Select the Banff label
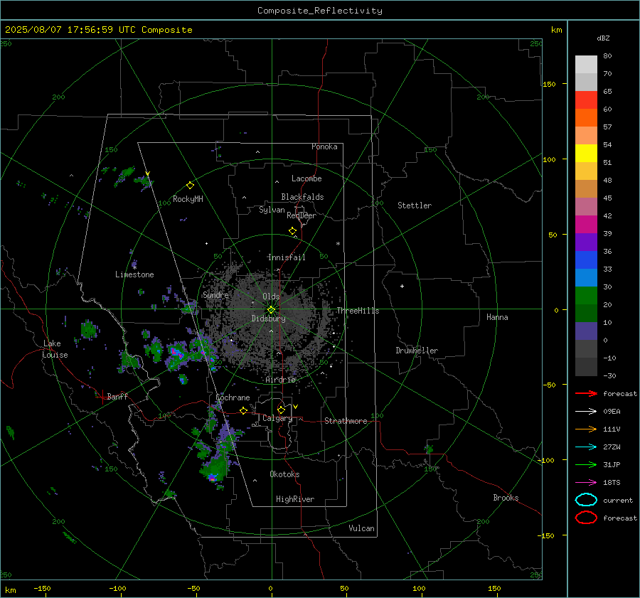The image size is (640, 598). coord(117,396)
